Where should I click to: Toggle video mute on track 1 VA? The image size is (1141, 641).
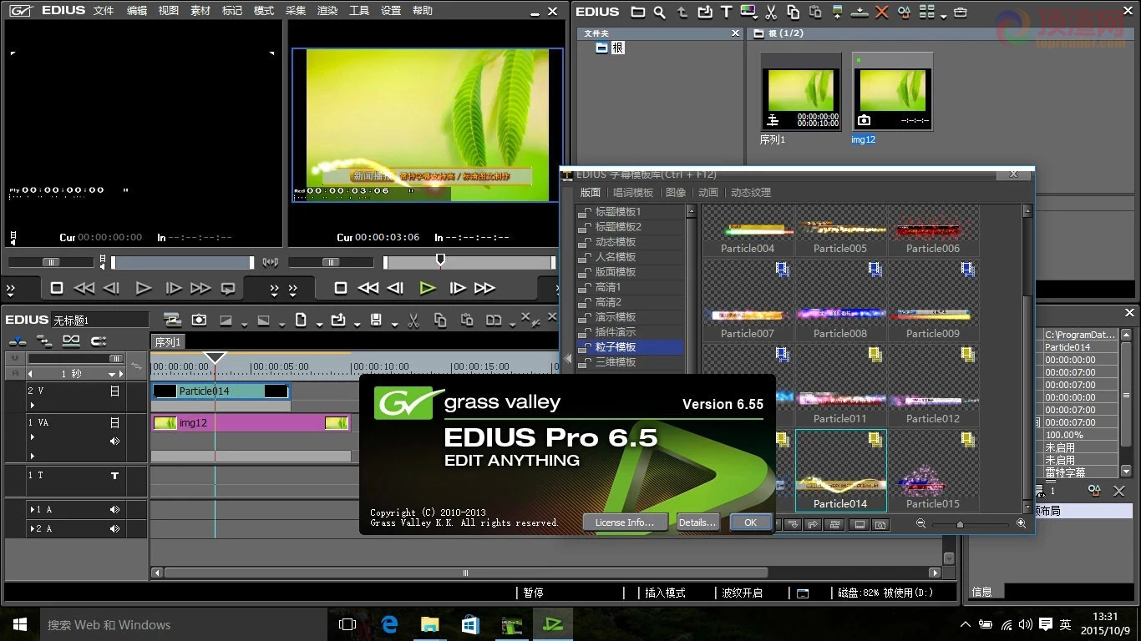(x=115, y=423)
